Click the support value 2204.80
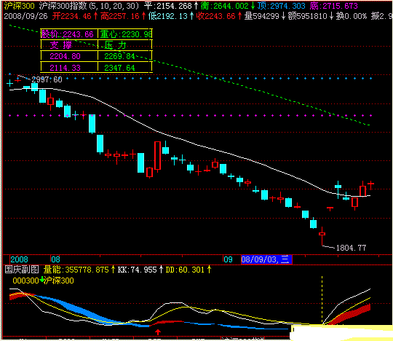The width and height of the screenshot is (393, 341). coord(65,56)
